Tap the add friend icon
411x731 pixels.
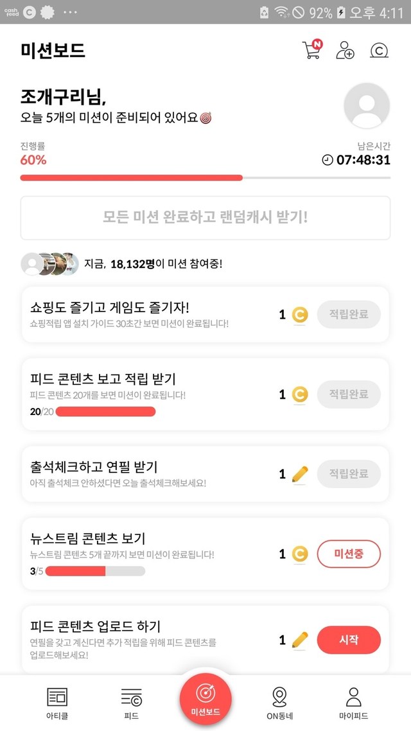[345, 50]
